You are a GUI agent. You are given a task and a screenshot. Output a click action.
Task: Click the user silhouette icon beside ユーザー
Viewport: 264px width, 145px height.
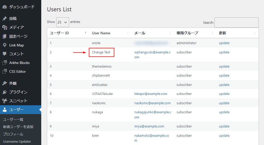(5, 110)
